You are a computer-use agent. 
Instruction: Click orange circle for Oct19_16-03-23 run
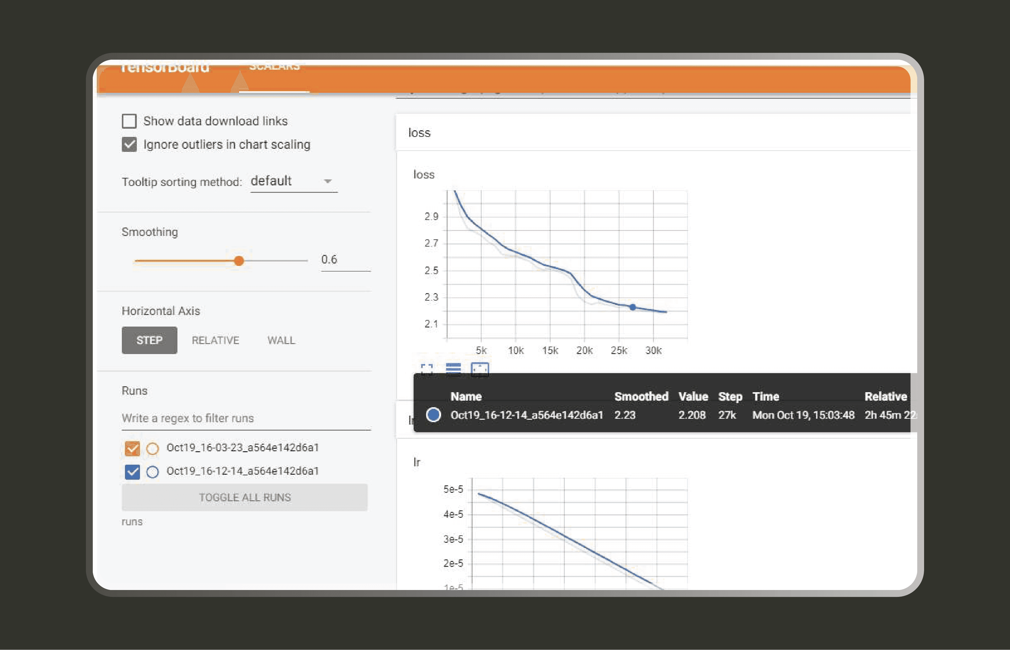tap(152, 448)
